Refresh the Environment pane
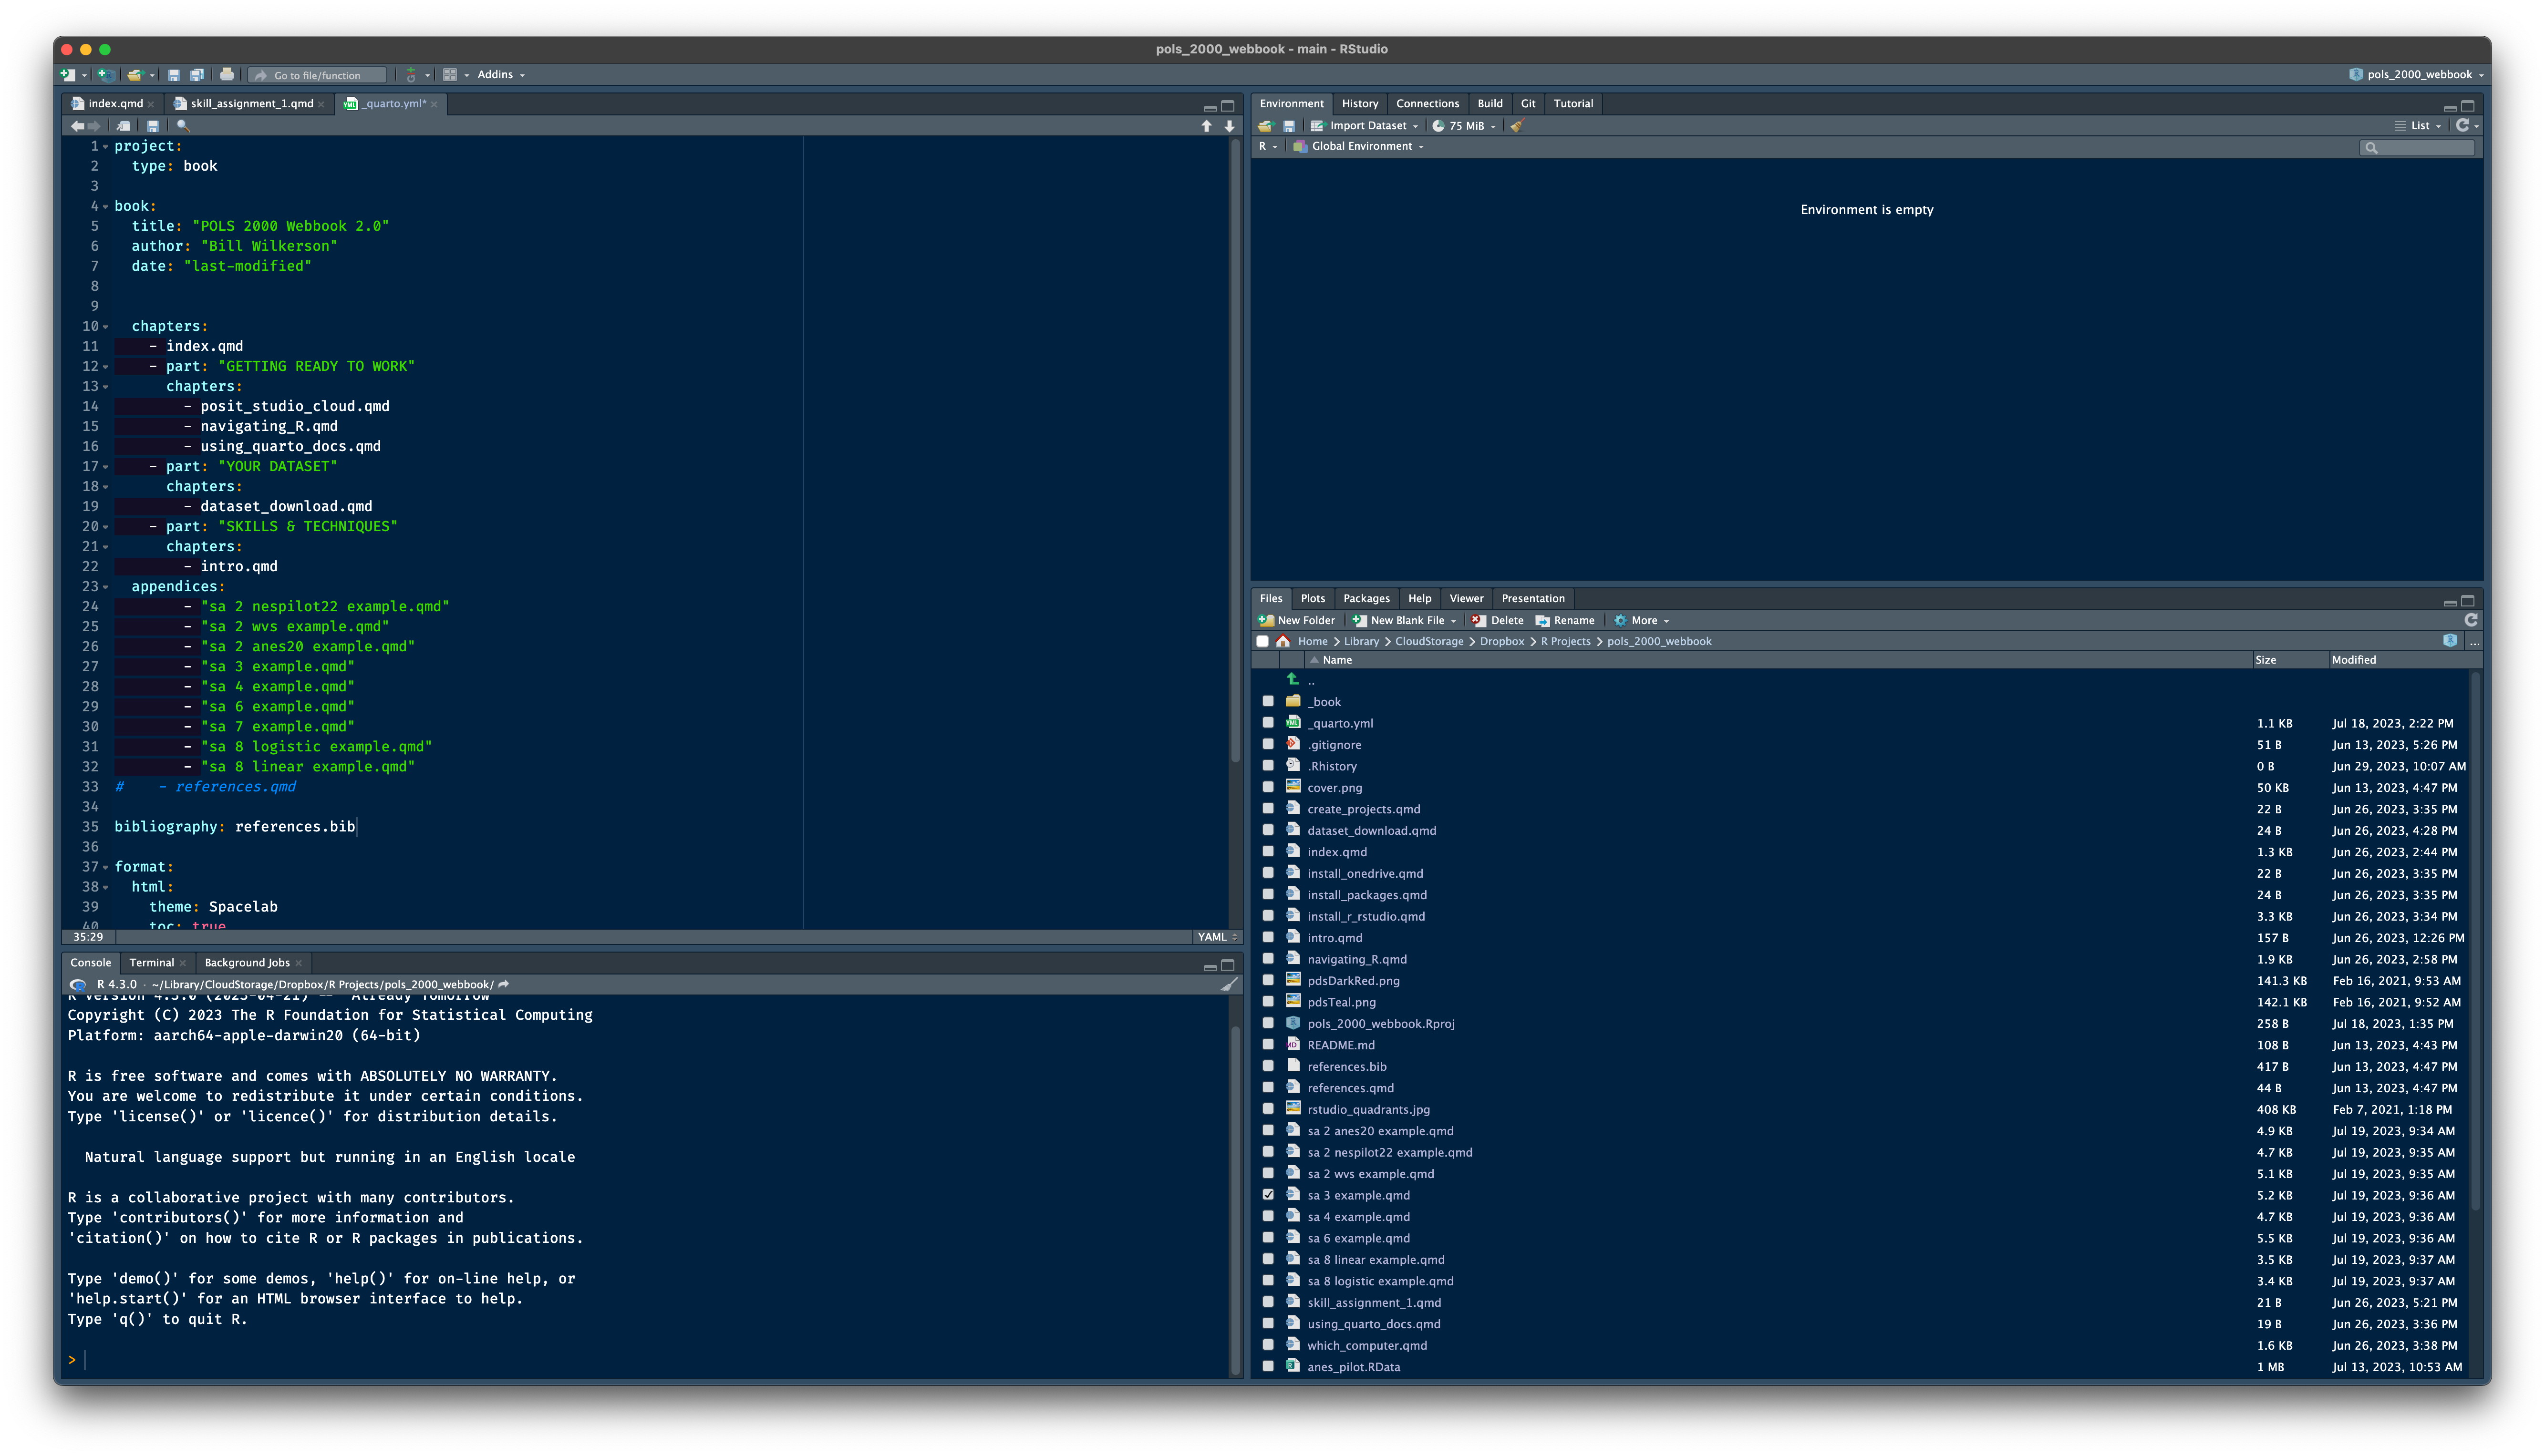The image size is (2545, 1456). 2463,126
